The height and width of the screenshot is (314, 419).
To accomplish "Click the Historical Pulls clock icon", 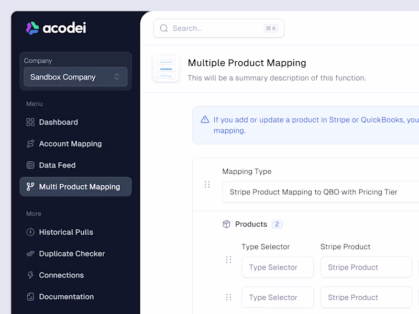I will coord(30,232).
